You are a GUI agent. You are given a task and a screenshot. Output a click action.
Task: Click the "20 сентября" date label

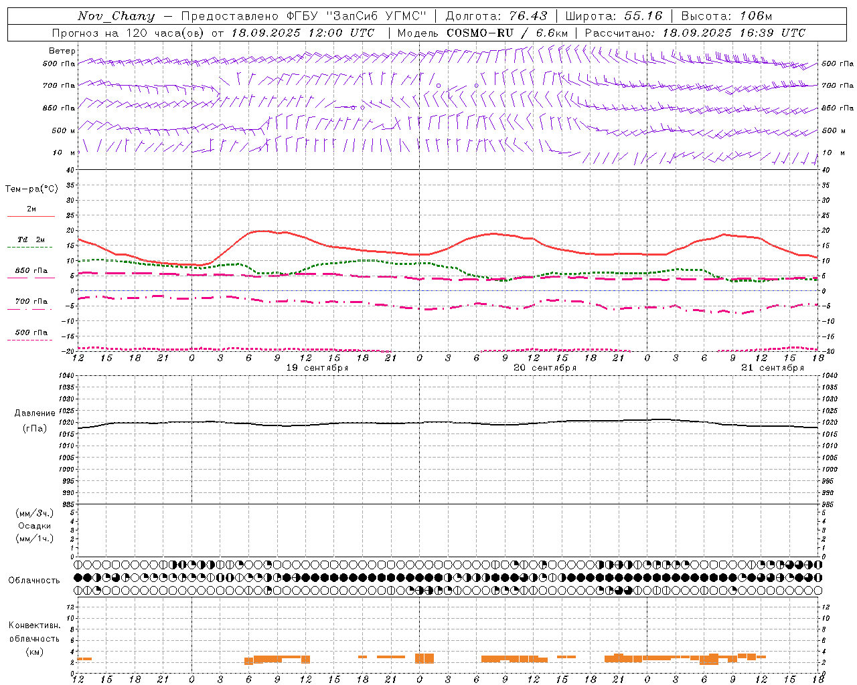coord(545,368)
